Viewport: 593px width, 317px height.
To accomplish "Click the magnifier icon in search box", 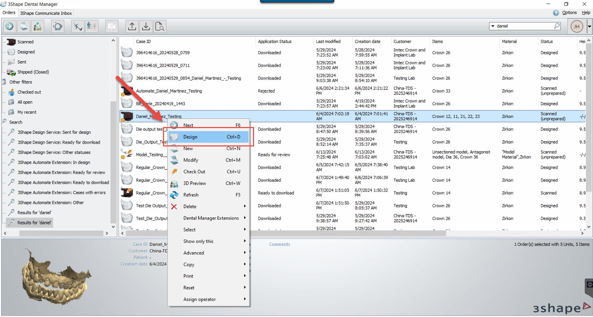I will click(557, 26).
